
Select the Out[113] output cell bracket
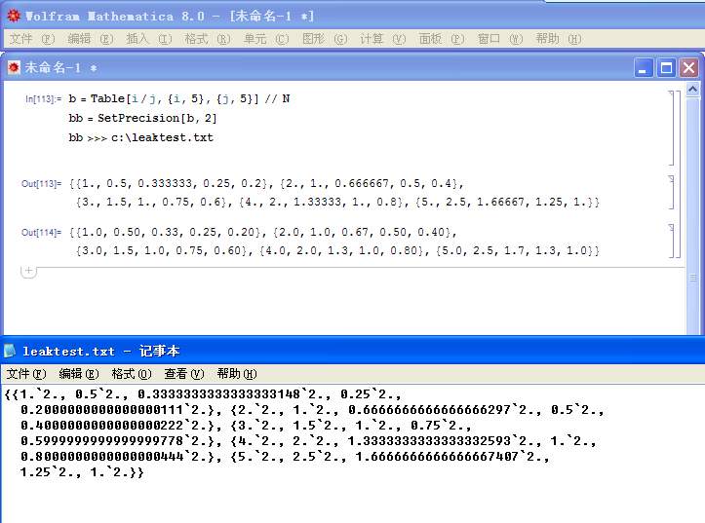671,193
